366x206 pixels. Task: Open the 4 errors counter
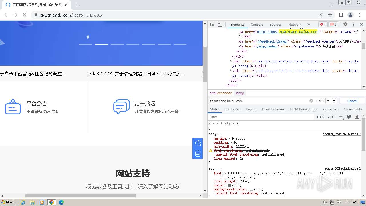click(323, 24)
